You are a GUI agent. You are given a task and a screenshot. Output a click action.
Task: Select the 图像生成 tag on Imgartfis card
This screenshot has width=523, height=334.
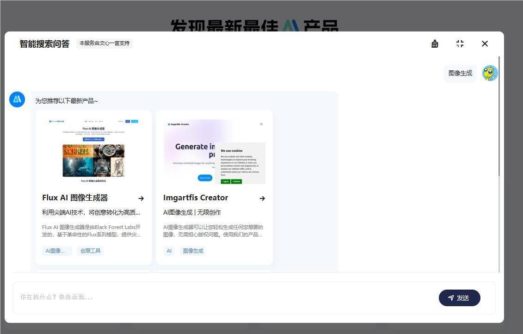pos(193,251)
